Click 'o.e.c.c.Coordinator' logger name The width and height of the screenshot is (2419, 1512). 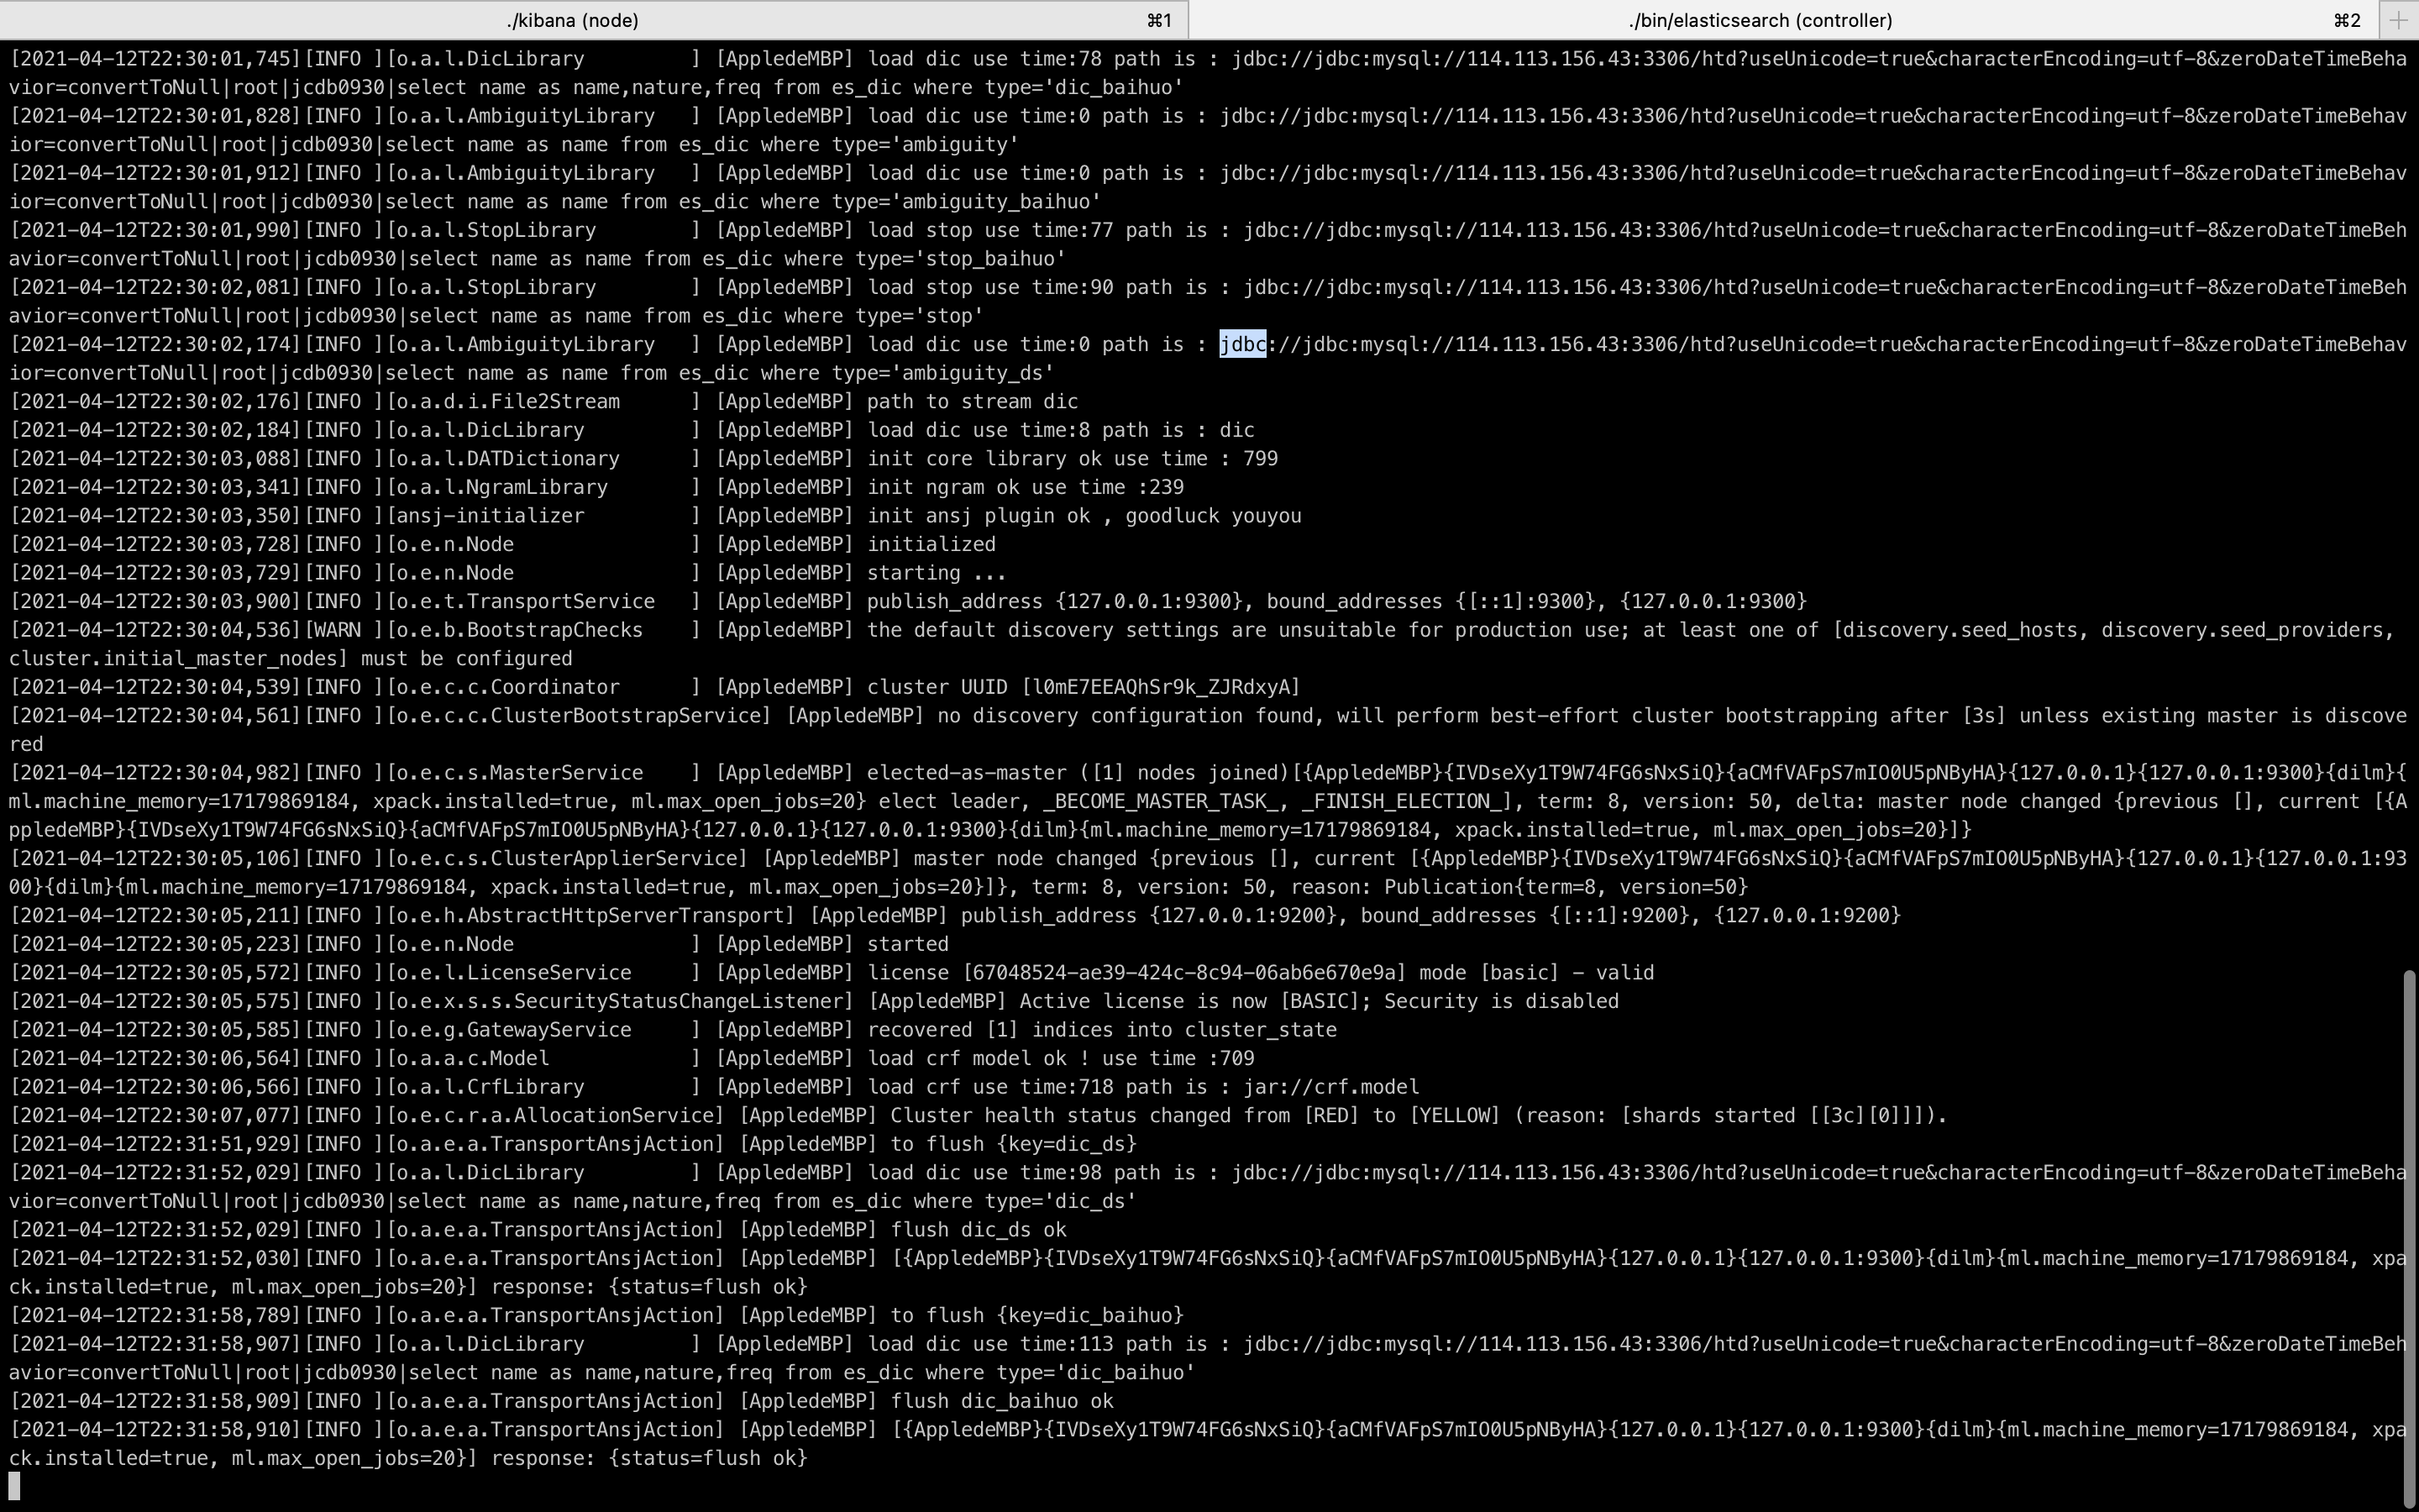pyautogui.click(x=509, y=687)
